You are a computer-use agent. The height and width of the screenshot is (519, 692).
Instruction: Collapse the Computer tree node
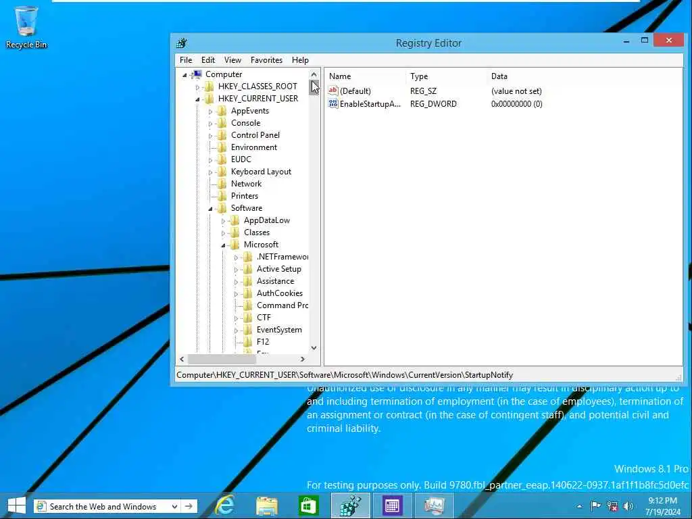184,75
